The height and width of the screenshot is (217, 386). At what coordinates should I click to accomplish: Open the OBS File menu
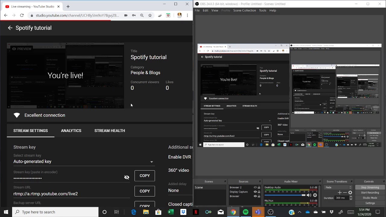[197, 10]
